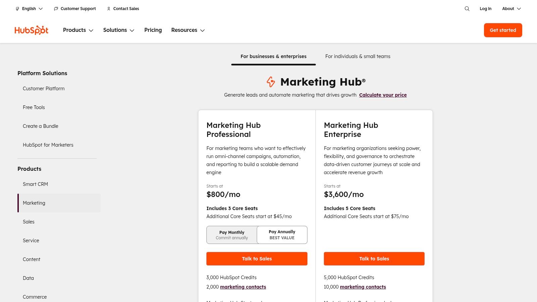
Task: Open the Calculate your price link
Action: (x=383, y=95)
